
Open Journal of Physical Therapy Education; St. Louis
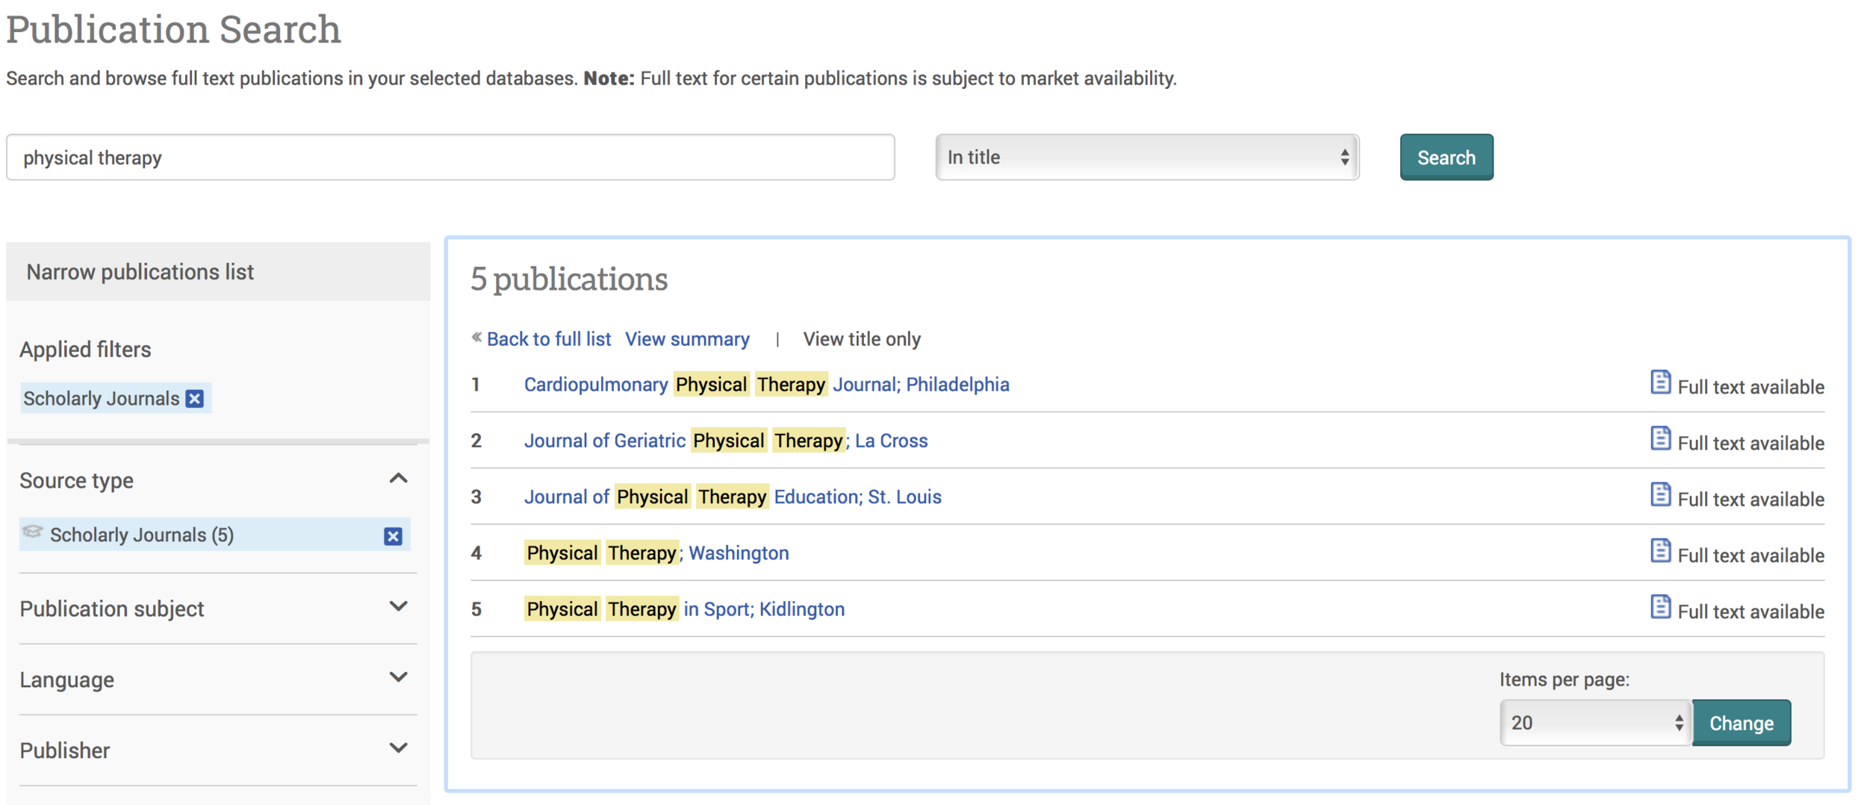pos(733,497)
